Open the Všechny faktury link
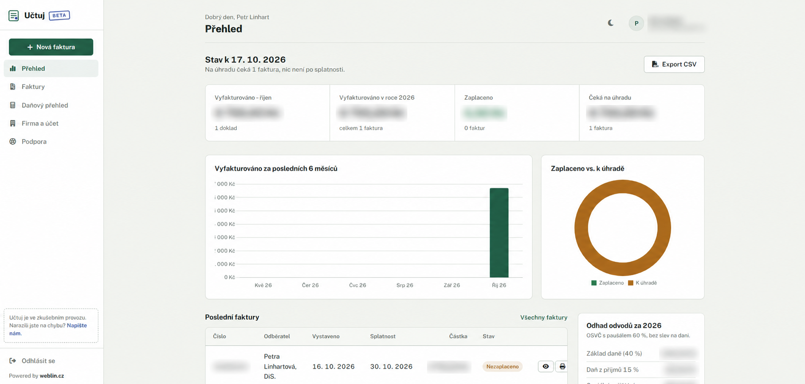Image resolution: width=805 pixels, height=384 pixels. [543, 317]
